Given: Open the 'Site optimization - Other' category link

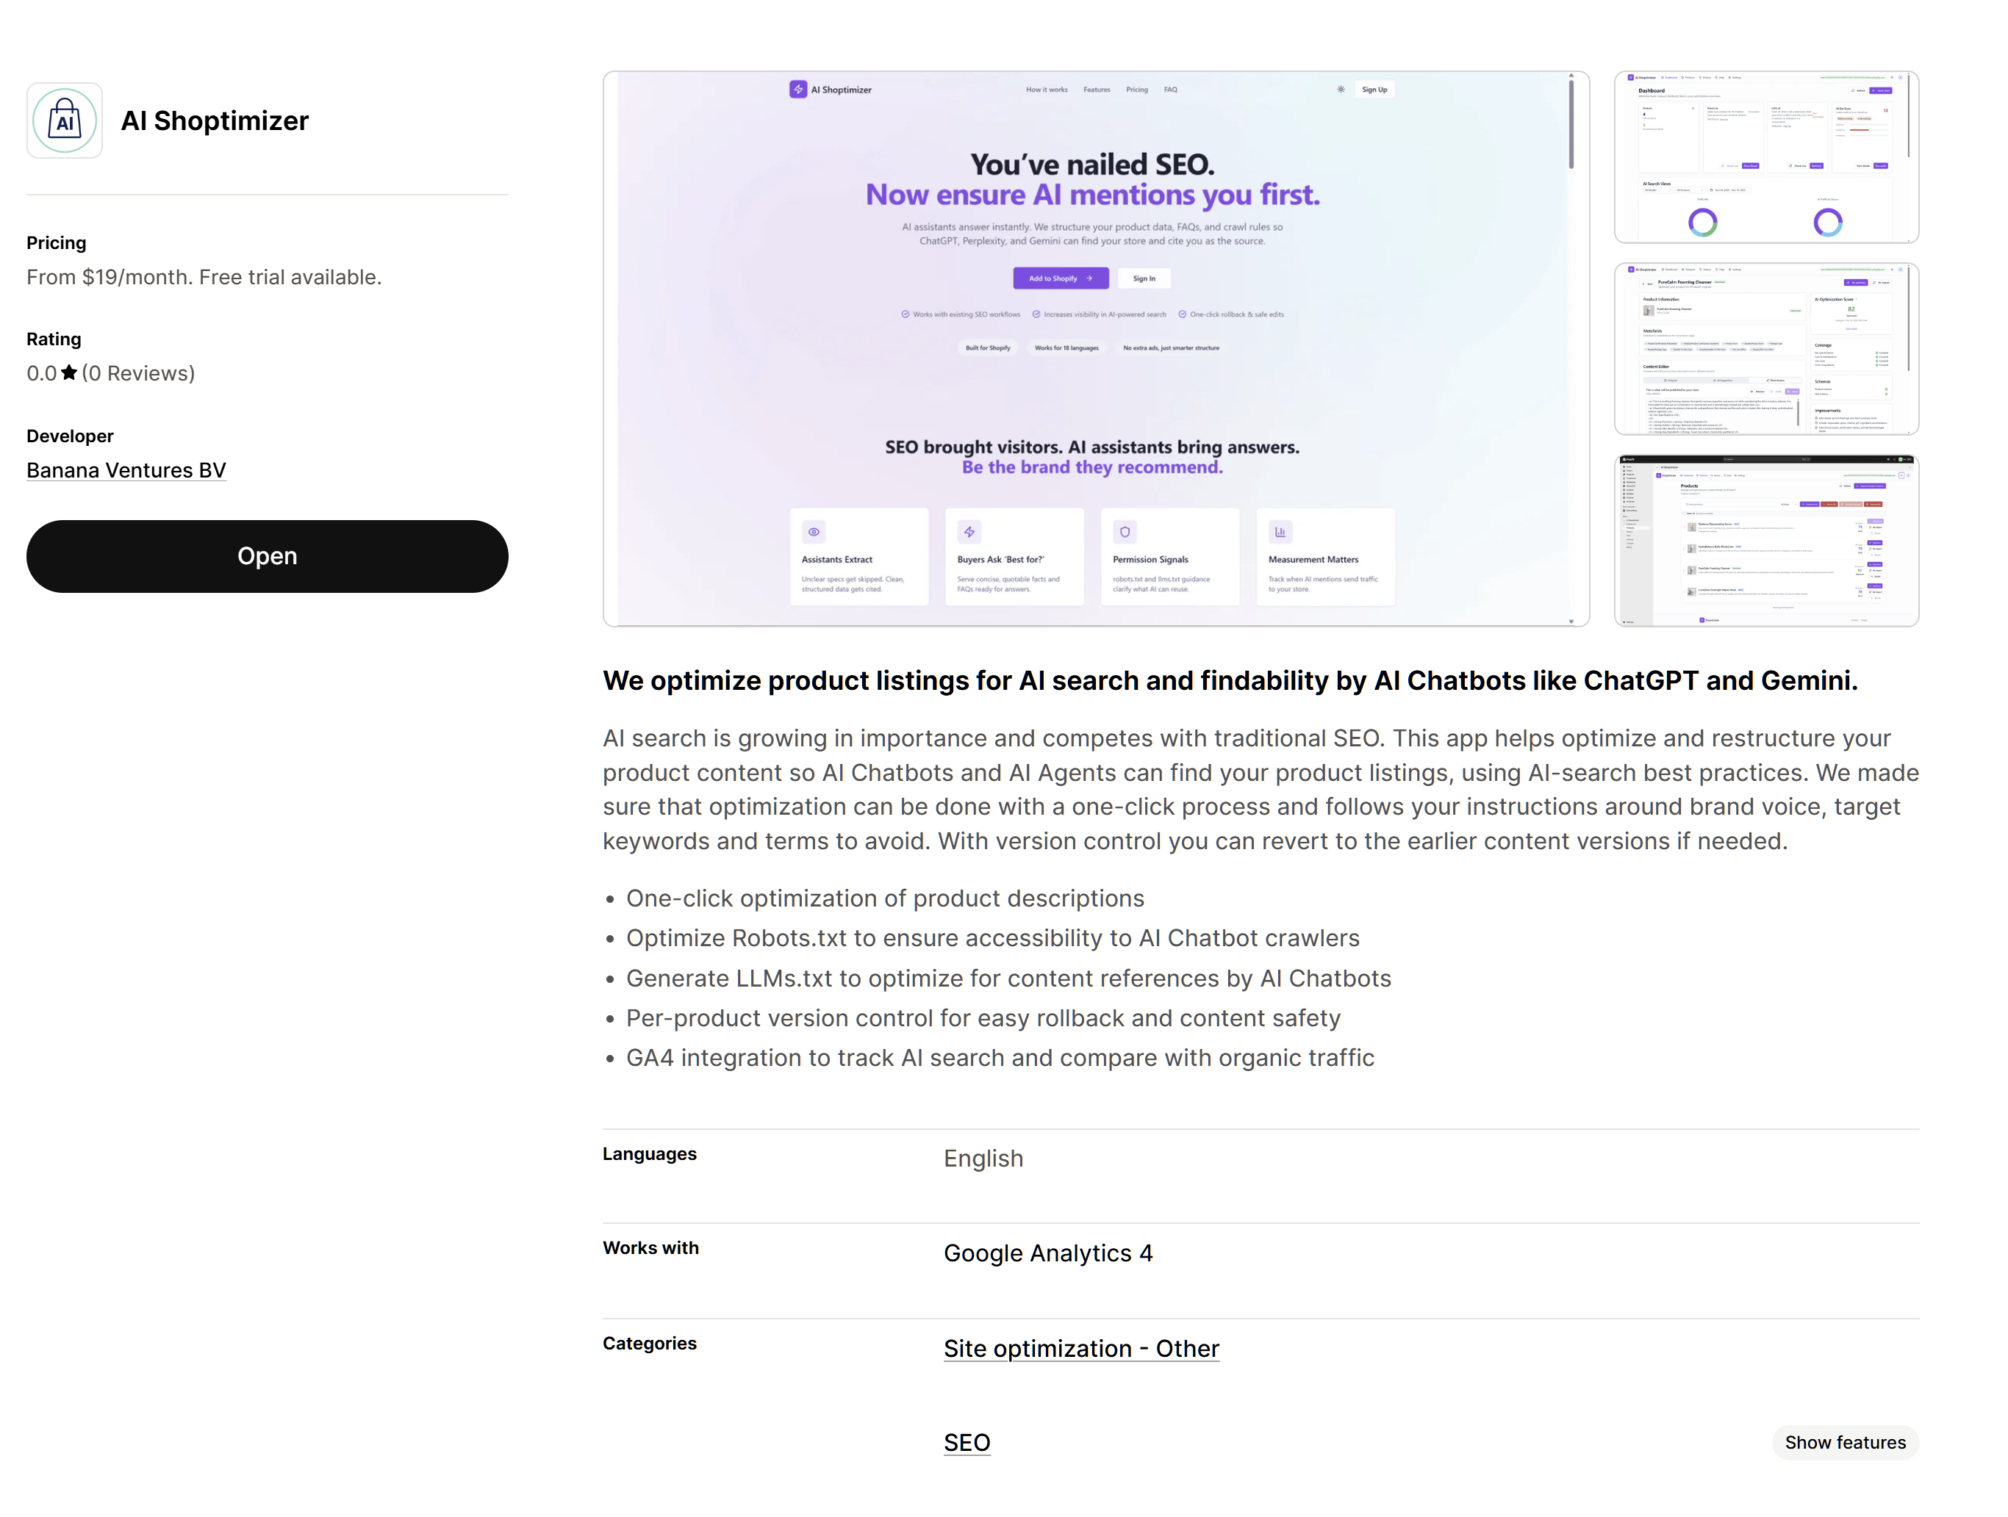Looking at the screenshot, I should pos(1080,1350).
